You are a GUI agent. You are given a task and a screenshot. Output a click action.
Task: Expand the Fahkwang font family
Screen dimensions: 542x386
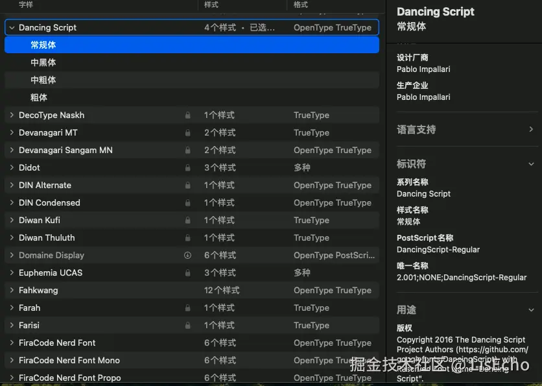click(12, 290)
